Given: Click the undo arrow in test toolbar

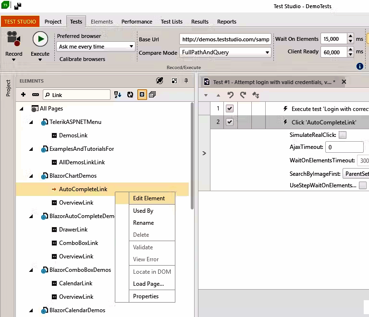Looking at the screenshot, I should 231,95.
